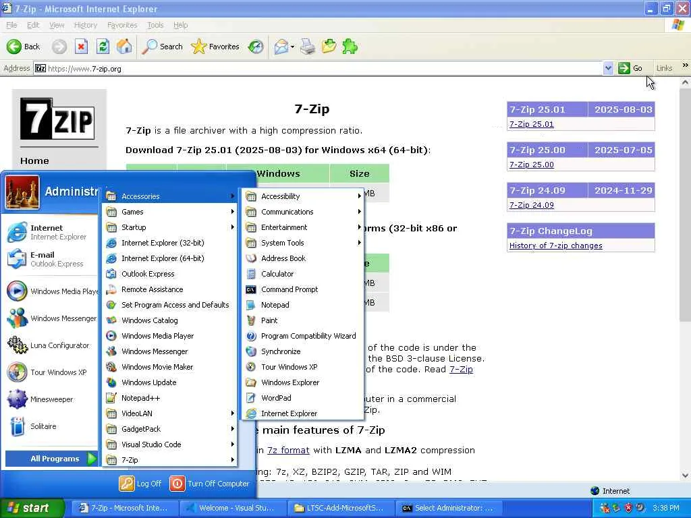Expand the VideoLAN program folder
Screen dimensions: 691x518
click(x=170, y=413)
